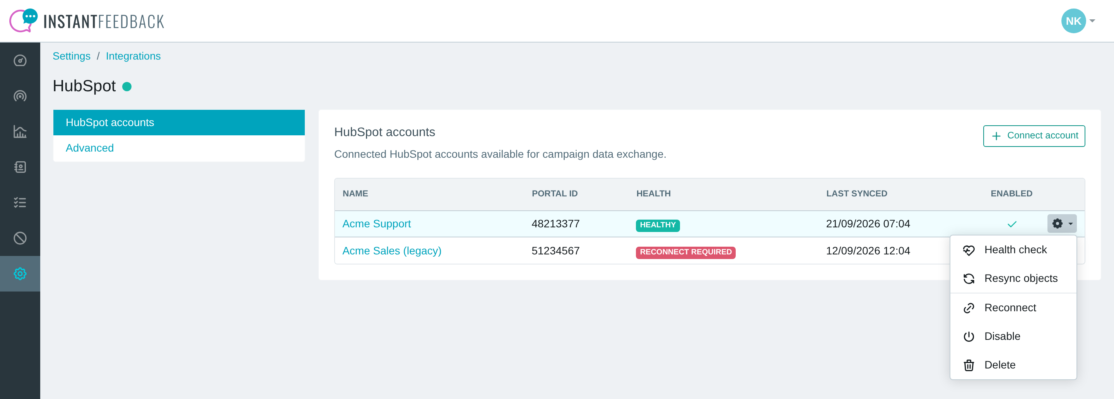Open the contacts book icon in sidebar
This screenshot has height=399, width=1114.
pyautogui.click(x=20, y=167)
